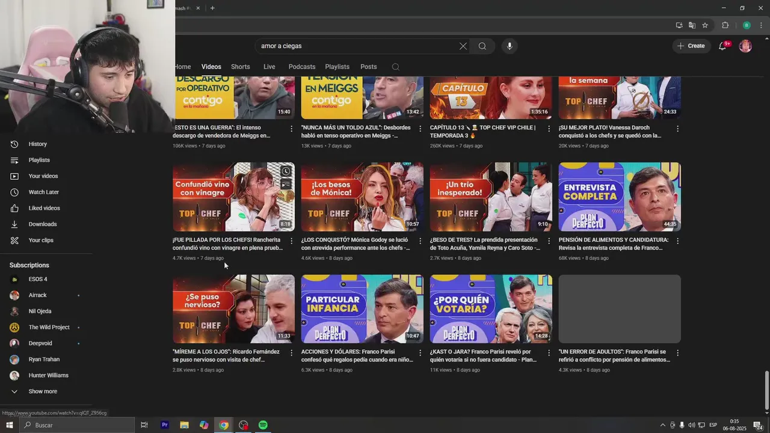
Task: Open a new browser tab with the plus
Action: coord(212,8)
